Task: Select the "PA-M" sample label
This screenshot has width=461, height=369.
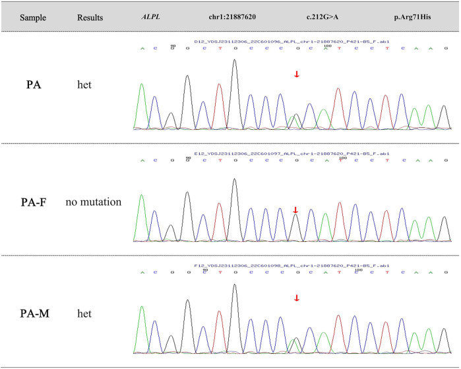Action: pyautogui.click(x=34, y=314)
